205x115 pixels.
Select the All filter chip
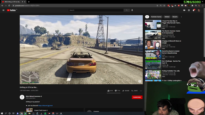tap(147, 17)
